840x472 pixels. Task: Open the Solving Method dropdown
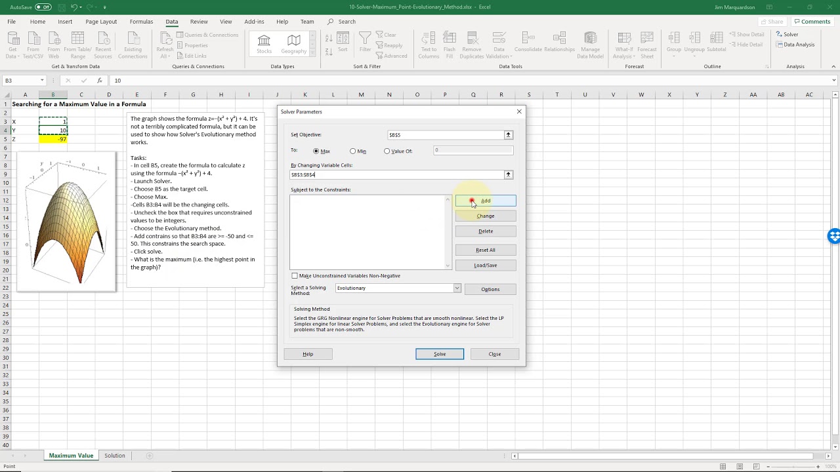457,288
